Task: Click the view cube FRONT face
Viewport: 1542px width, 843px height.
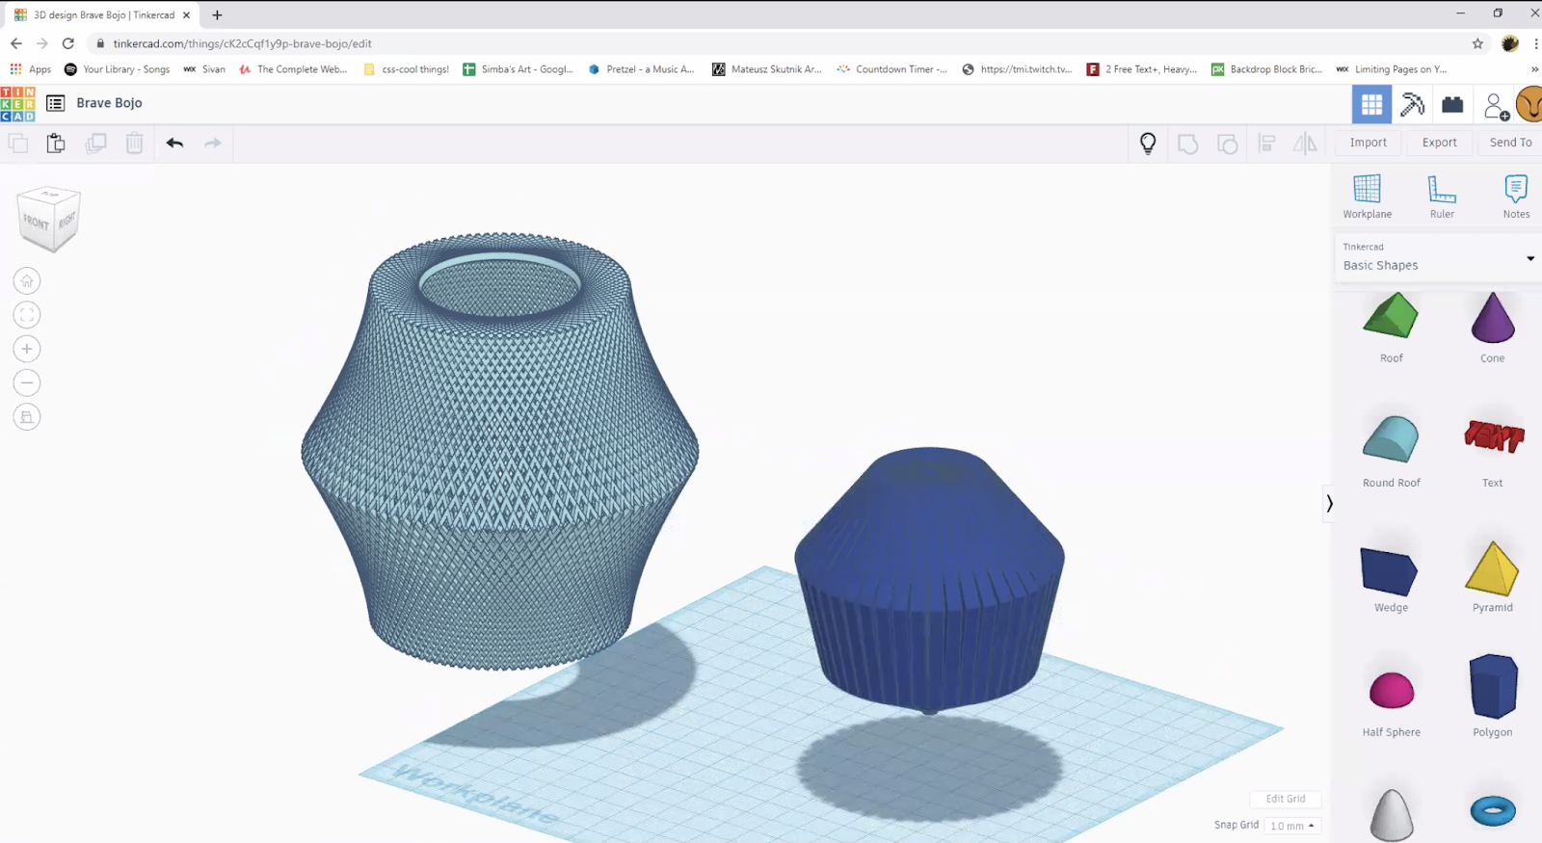Action: 37,223
